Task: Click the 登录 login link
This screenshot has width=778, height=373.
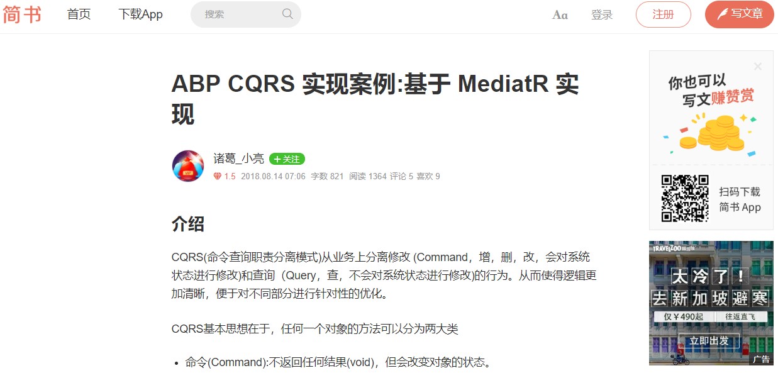Action: click(602, 14)
